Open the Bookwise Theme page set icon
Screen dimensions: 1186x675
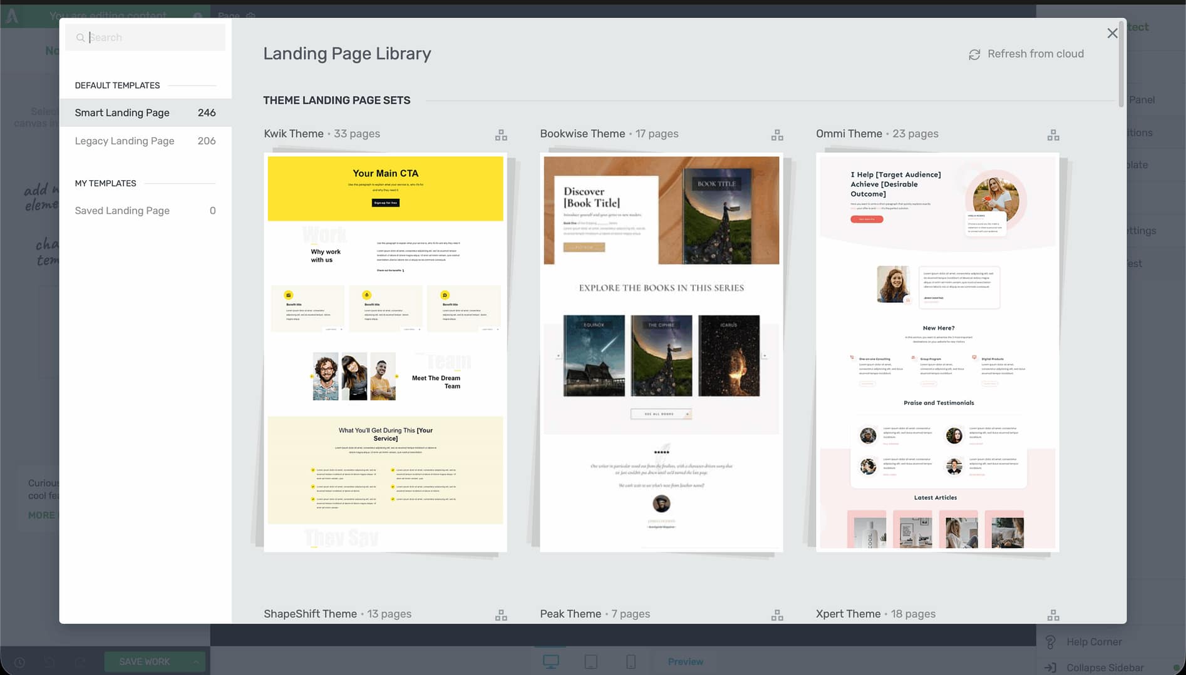point(777,135)
